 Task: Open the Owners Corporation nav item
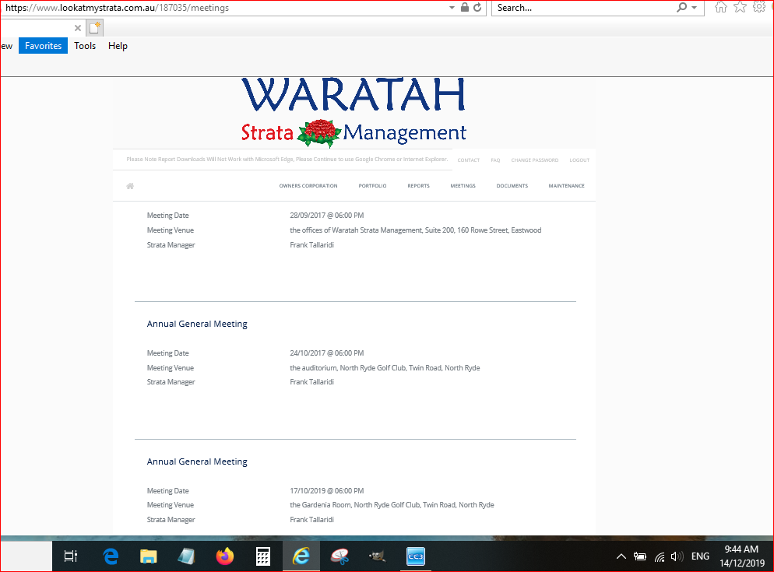click(308, 186)
